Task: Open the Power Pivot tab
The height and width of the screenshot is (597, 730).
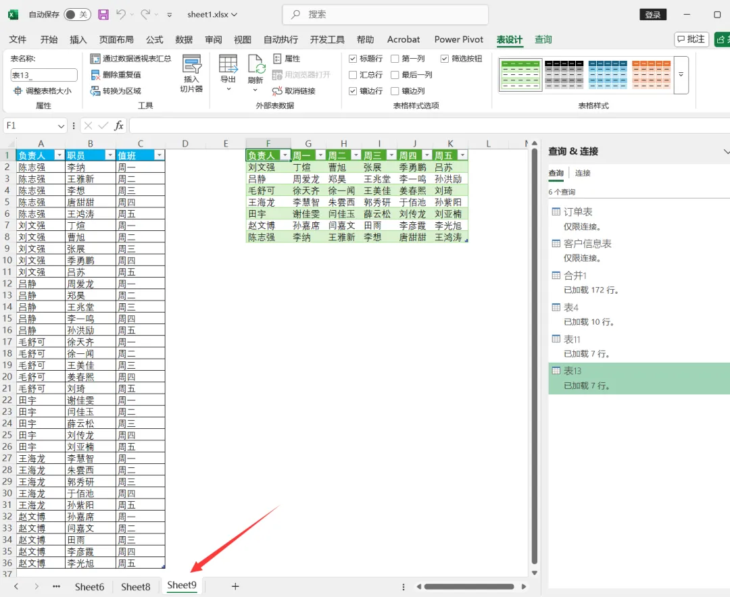Action: coord(458,40)
